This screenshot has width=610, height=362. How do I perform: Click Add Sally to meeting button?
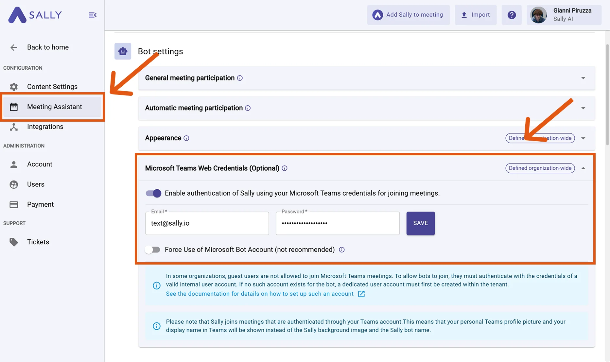click(x=408, y=15)
